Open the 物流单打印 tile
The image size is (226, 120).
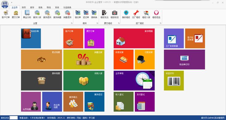click(x=184, y=60)
